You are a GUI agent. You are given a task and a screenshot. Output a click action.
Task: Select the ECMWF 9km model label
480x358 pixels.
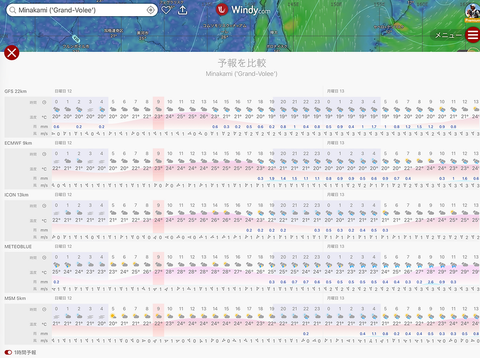[x=18, y=143]
